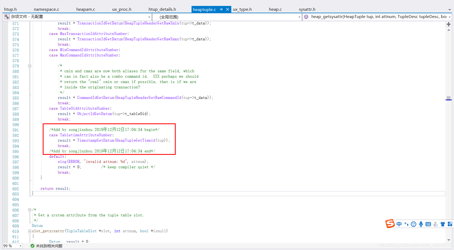Viewport: 454px width, 250px height.
Task: Click 'case TableOidAttributeNumber:' line
Action: tap(80, 109)
